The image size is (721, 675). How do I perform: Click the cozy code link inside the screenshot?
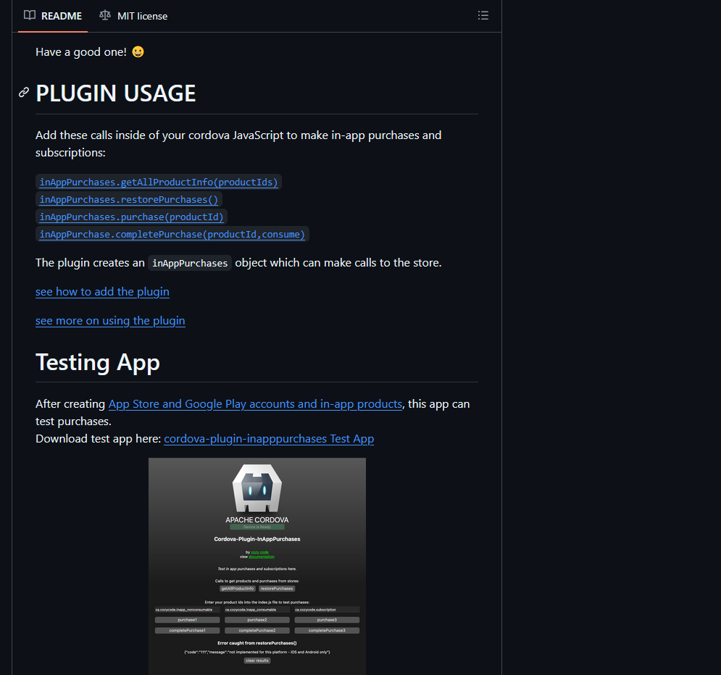pos(259,552)
